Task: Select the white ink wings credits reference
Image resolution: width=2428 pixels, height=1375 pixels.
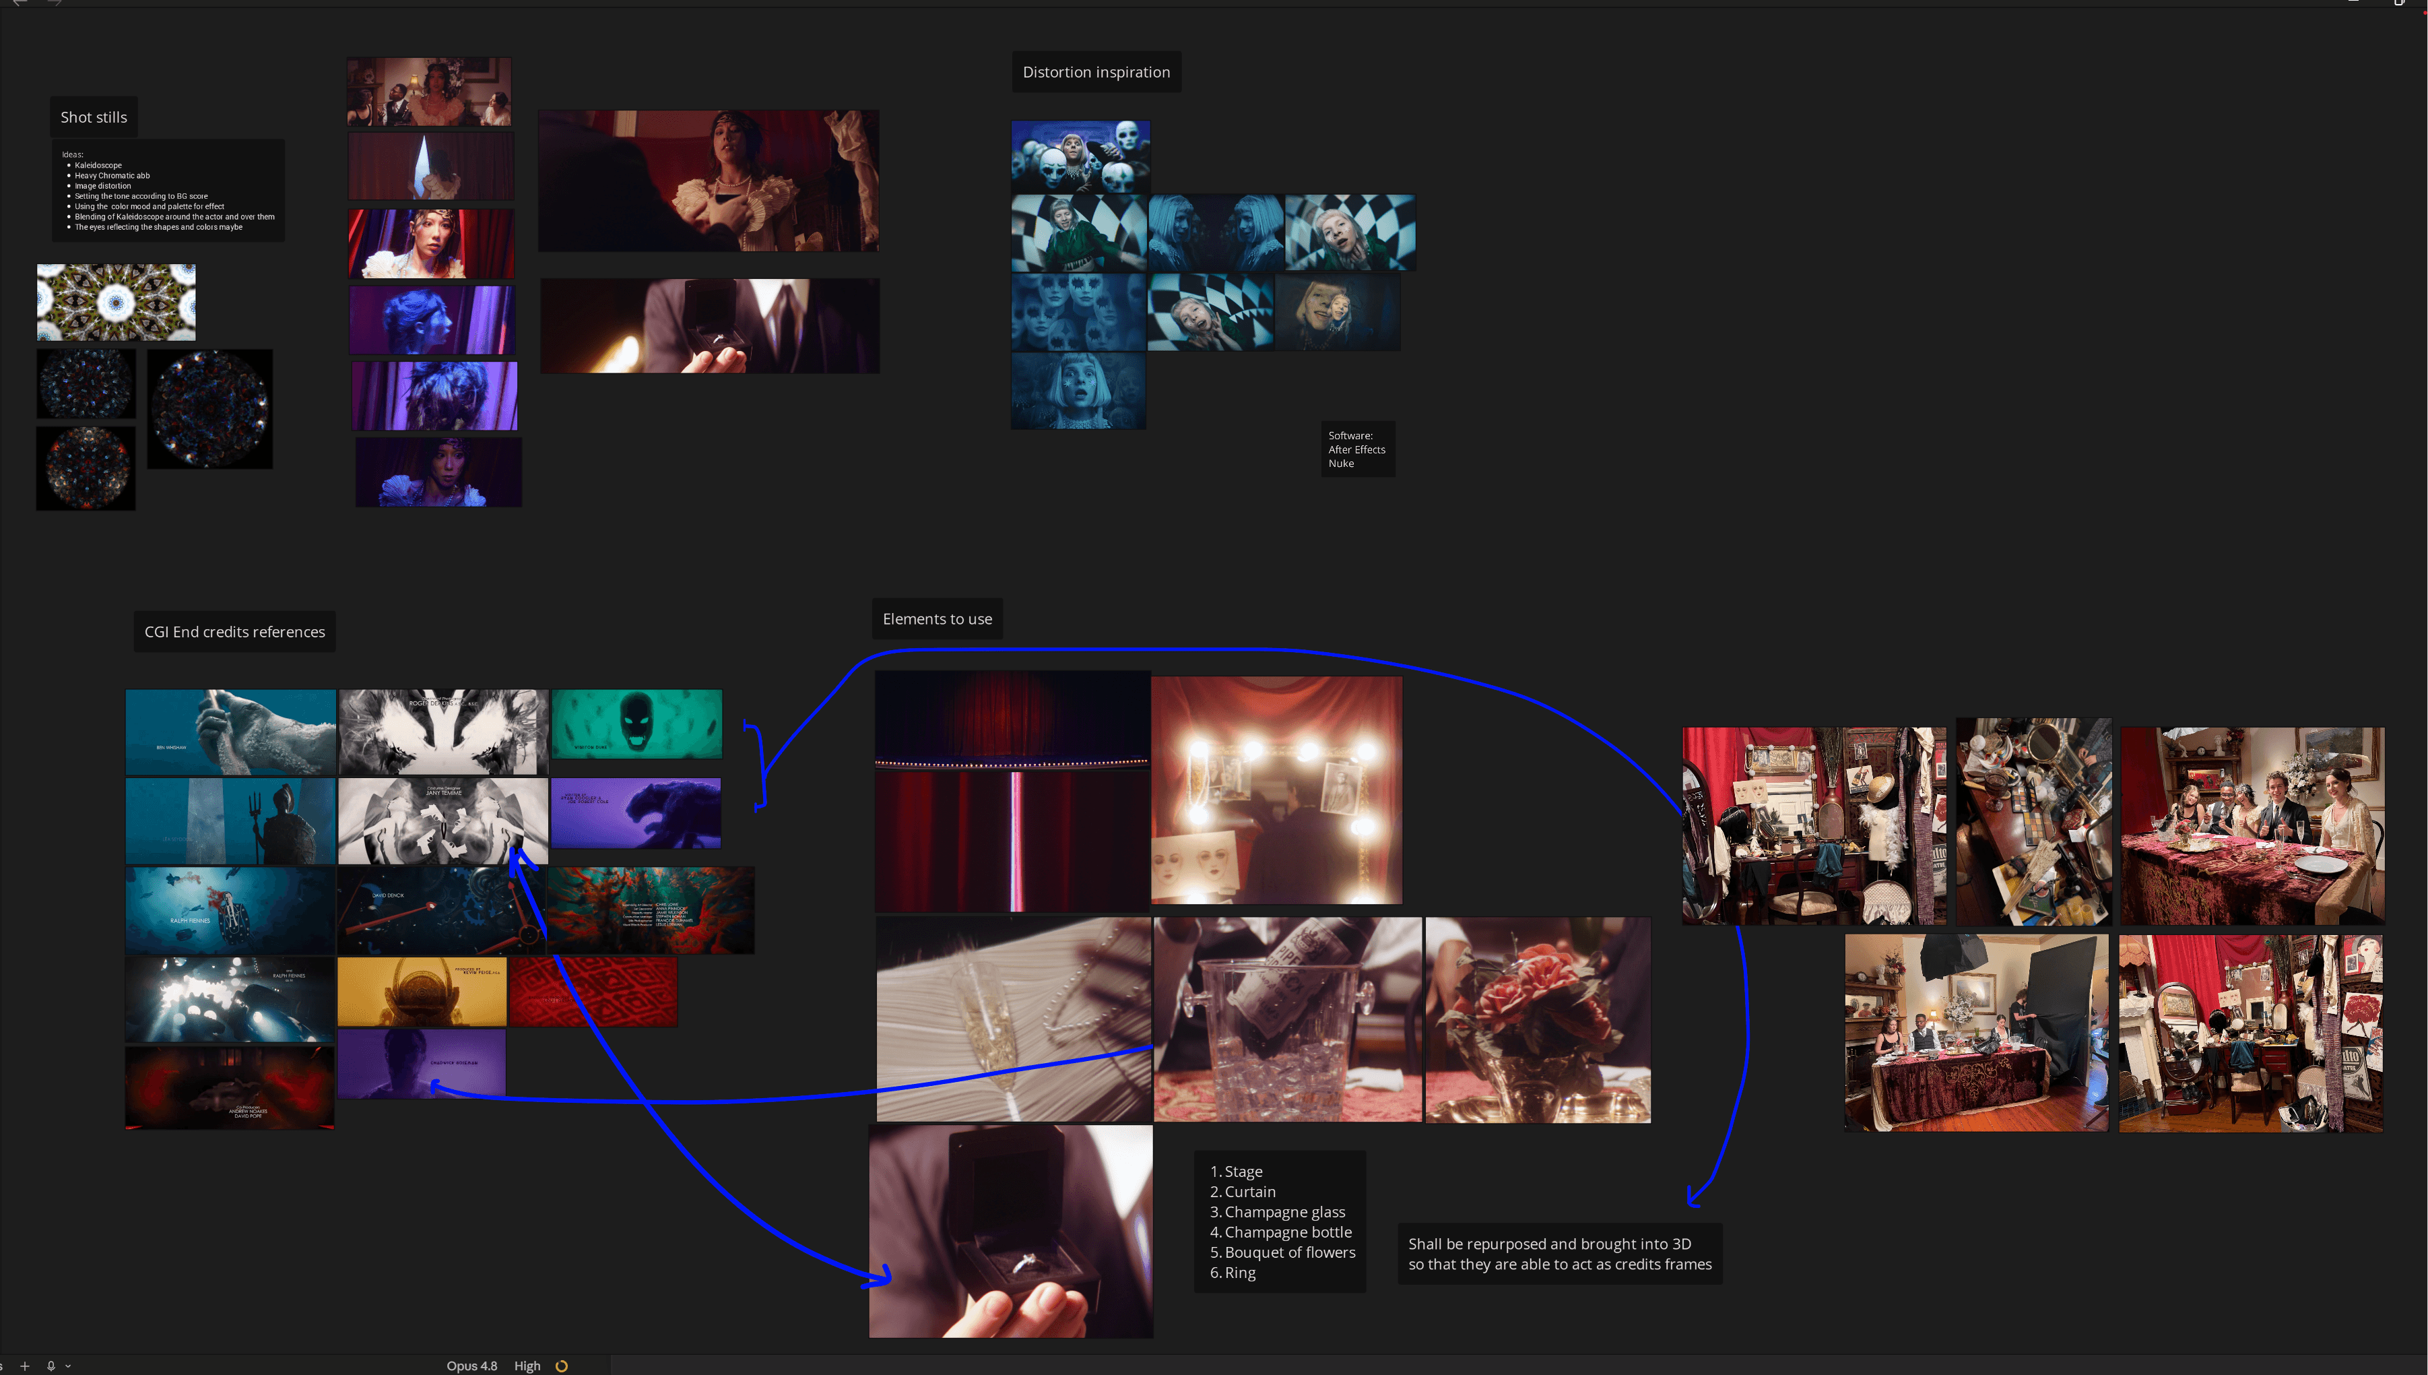Action: [x=442, y=732]
